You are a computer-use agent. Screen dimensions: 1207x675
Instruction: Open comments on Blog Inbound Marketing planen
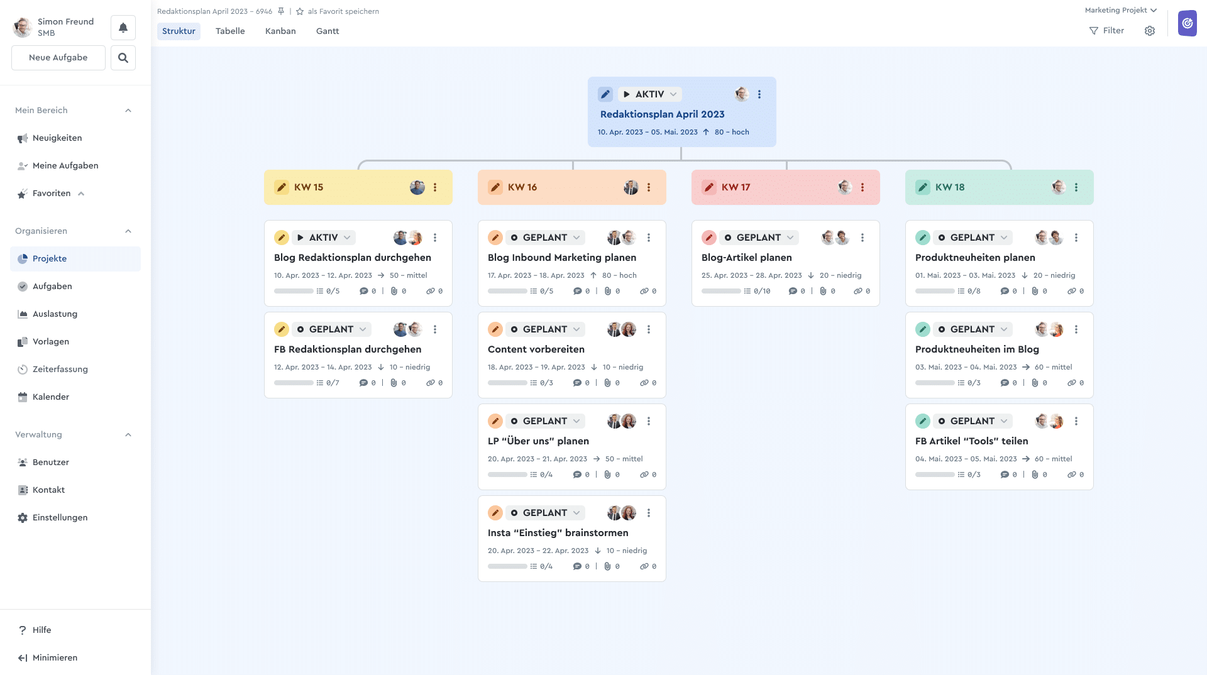tap(581, 291)
